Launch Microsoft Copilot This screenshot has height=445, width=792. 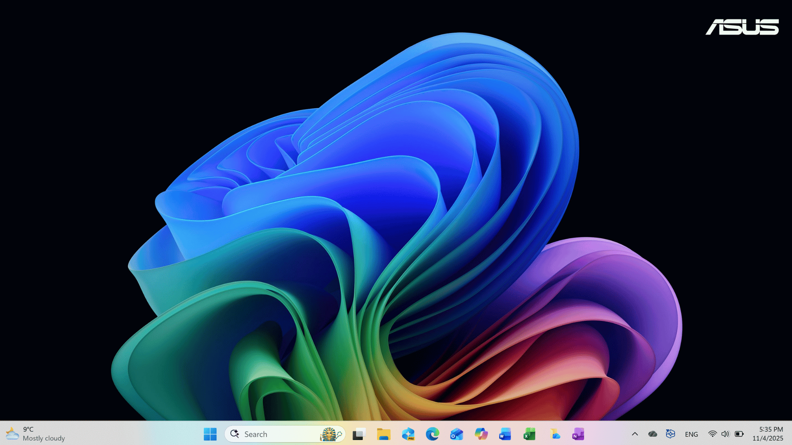481,434
